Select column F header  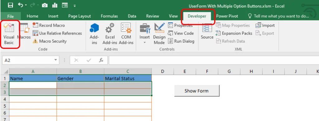(207, 71)
